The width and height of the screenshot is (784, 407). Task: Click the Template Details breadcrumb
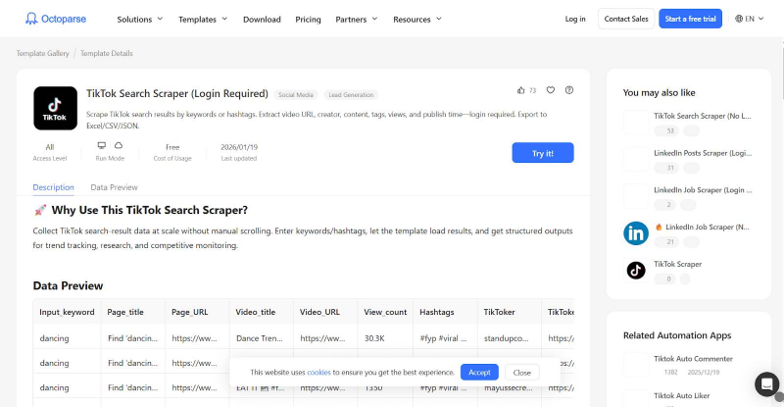pos(107,53)
